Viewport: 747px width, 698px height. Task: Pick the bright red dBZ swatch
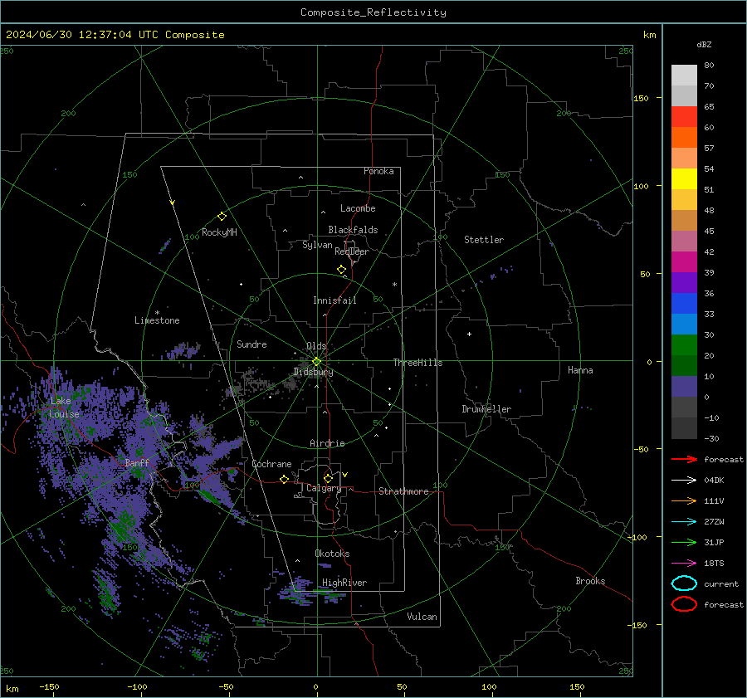click(x=684, y=117)
